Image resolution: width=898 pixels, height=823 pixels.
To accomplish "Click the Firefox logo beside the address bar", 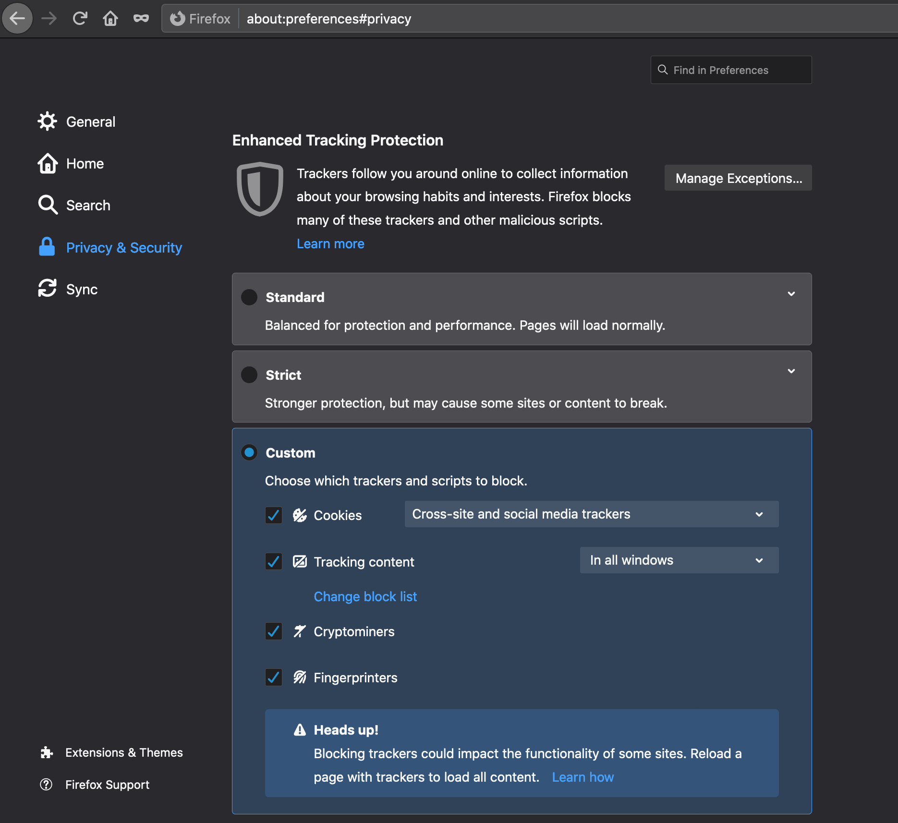I will (177, 18).
